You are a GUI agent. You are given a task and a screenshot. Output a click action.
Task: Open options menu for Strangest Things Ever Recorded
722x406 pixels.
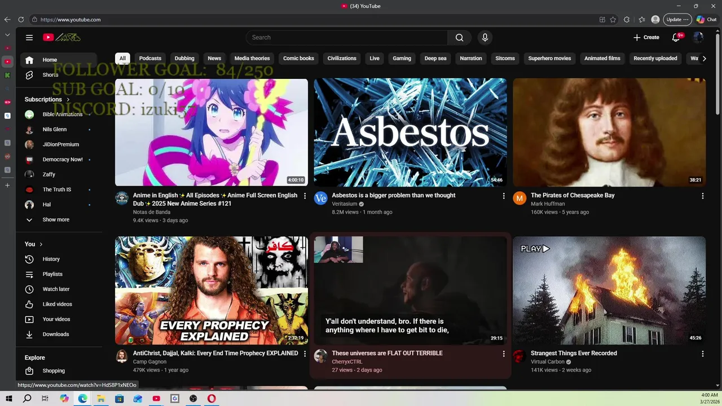[703, 354]
